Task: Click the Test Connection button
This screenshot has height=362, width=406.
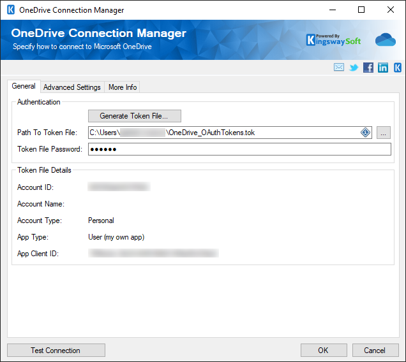Action: coord(56,351)
